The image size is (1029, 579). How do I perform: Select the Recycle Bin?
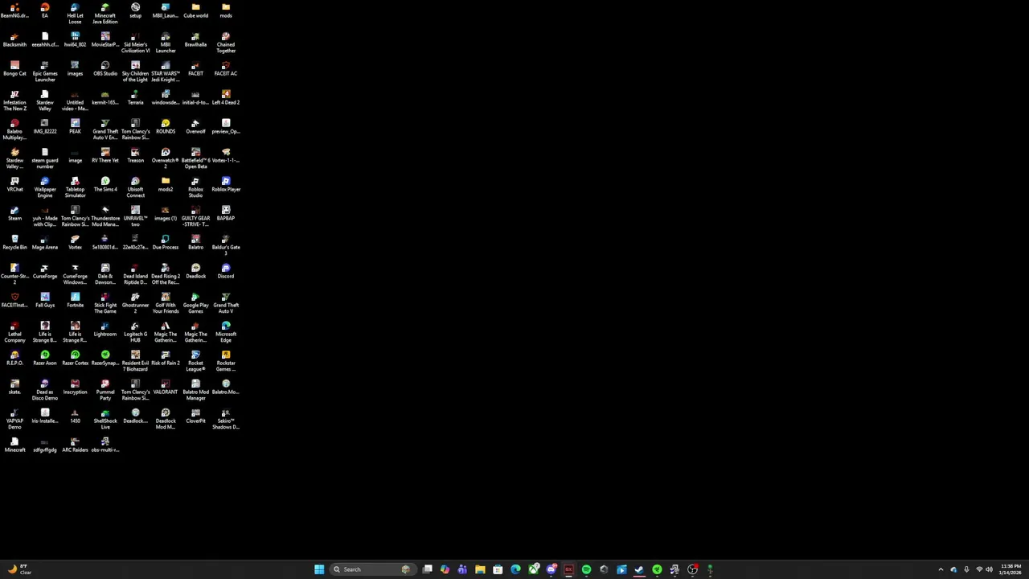14,243
